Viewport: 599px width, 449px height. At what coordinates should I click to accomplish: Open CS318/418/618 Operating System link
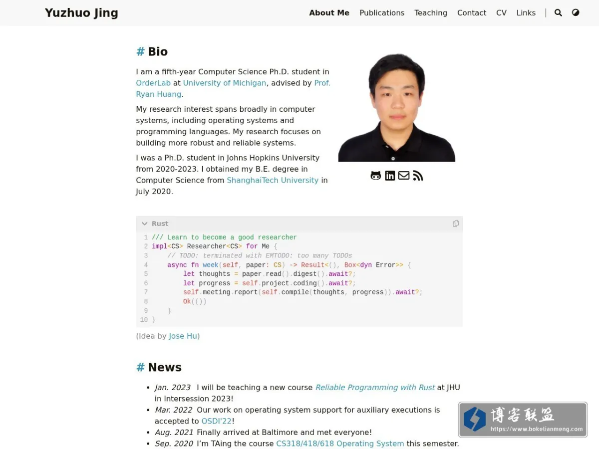340,444
